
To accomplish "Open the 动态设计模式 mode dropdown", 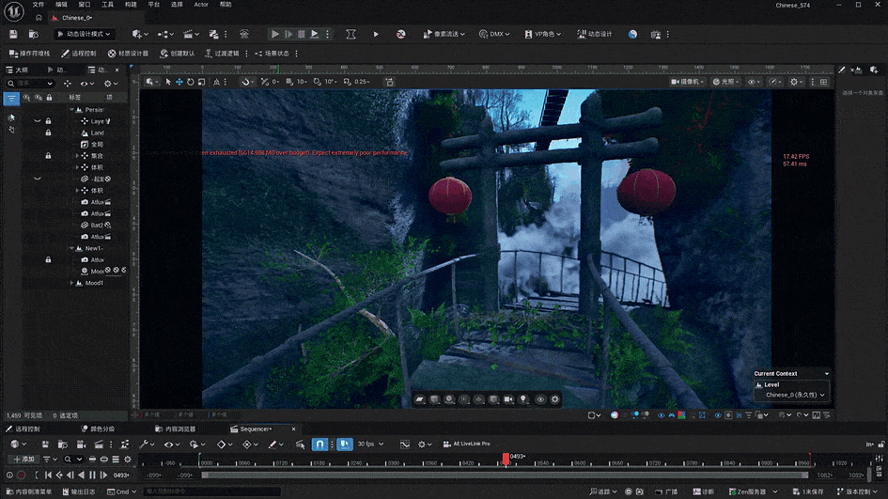I will click(x=85, y=34).
